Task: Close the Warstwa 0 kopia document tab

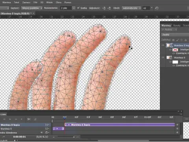Action: pos(33,13)
